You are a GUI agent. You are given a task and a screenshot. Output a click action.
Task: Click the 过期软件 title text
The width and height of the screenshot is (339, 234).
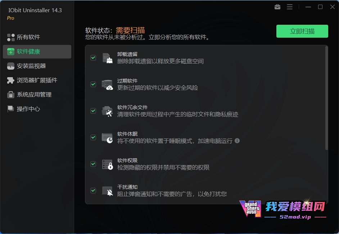(x=127, y=81)
